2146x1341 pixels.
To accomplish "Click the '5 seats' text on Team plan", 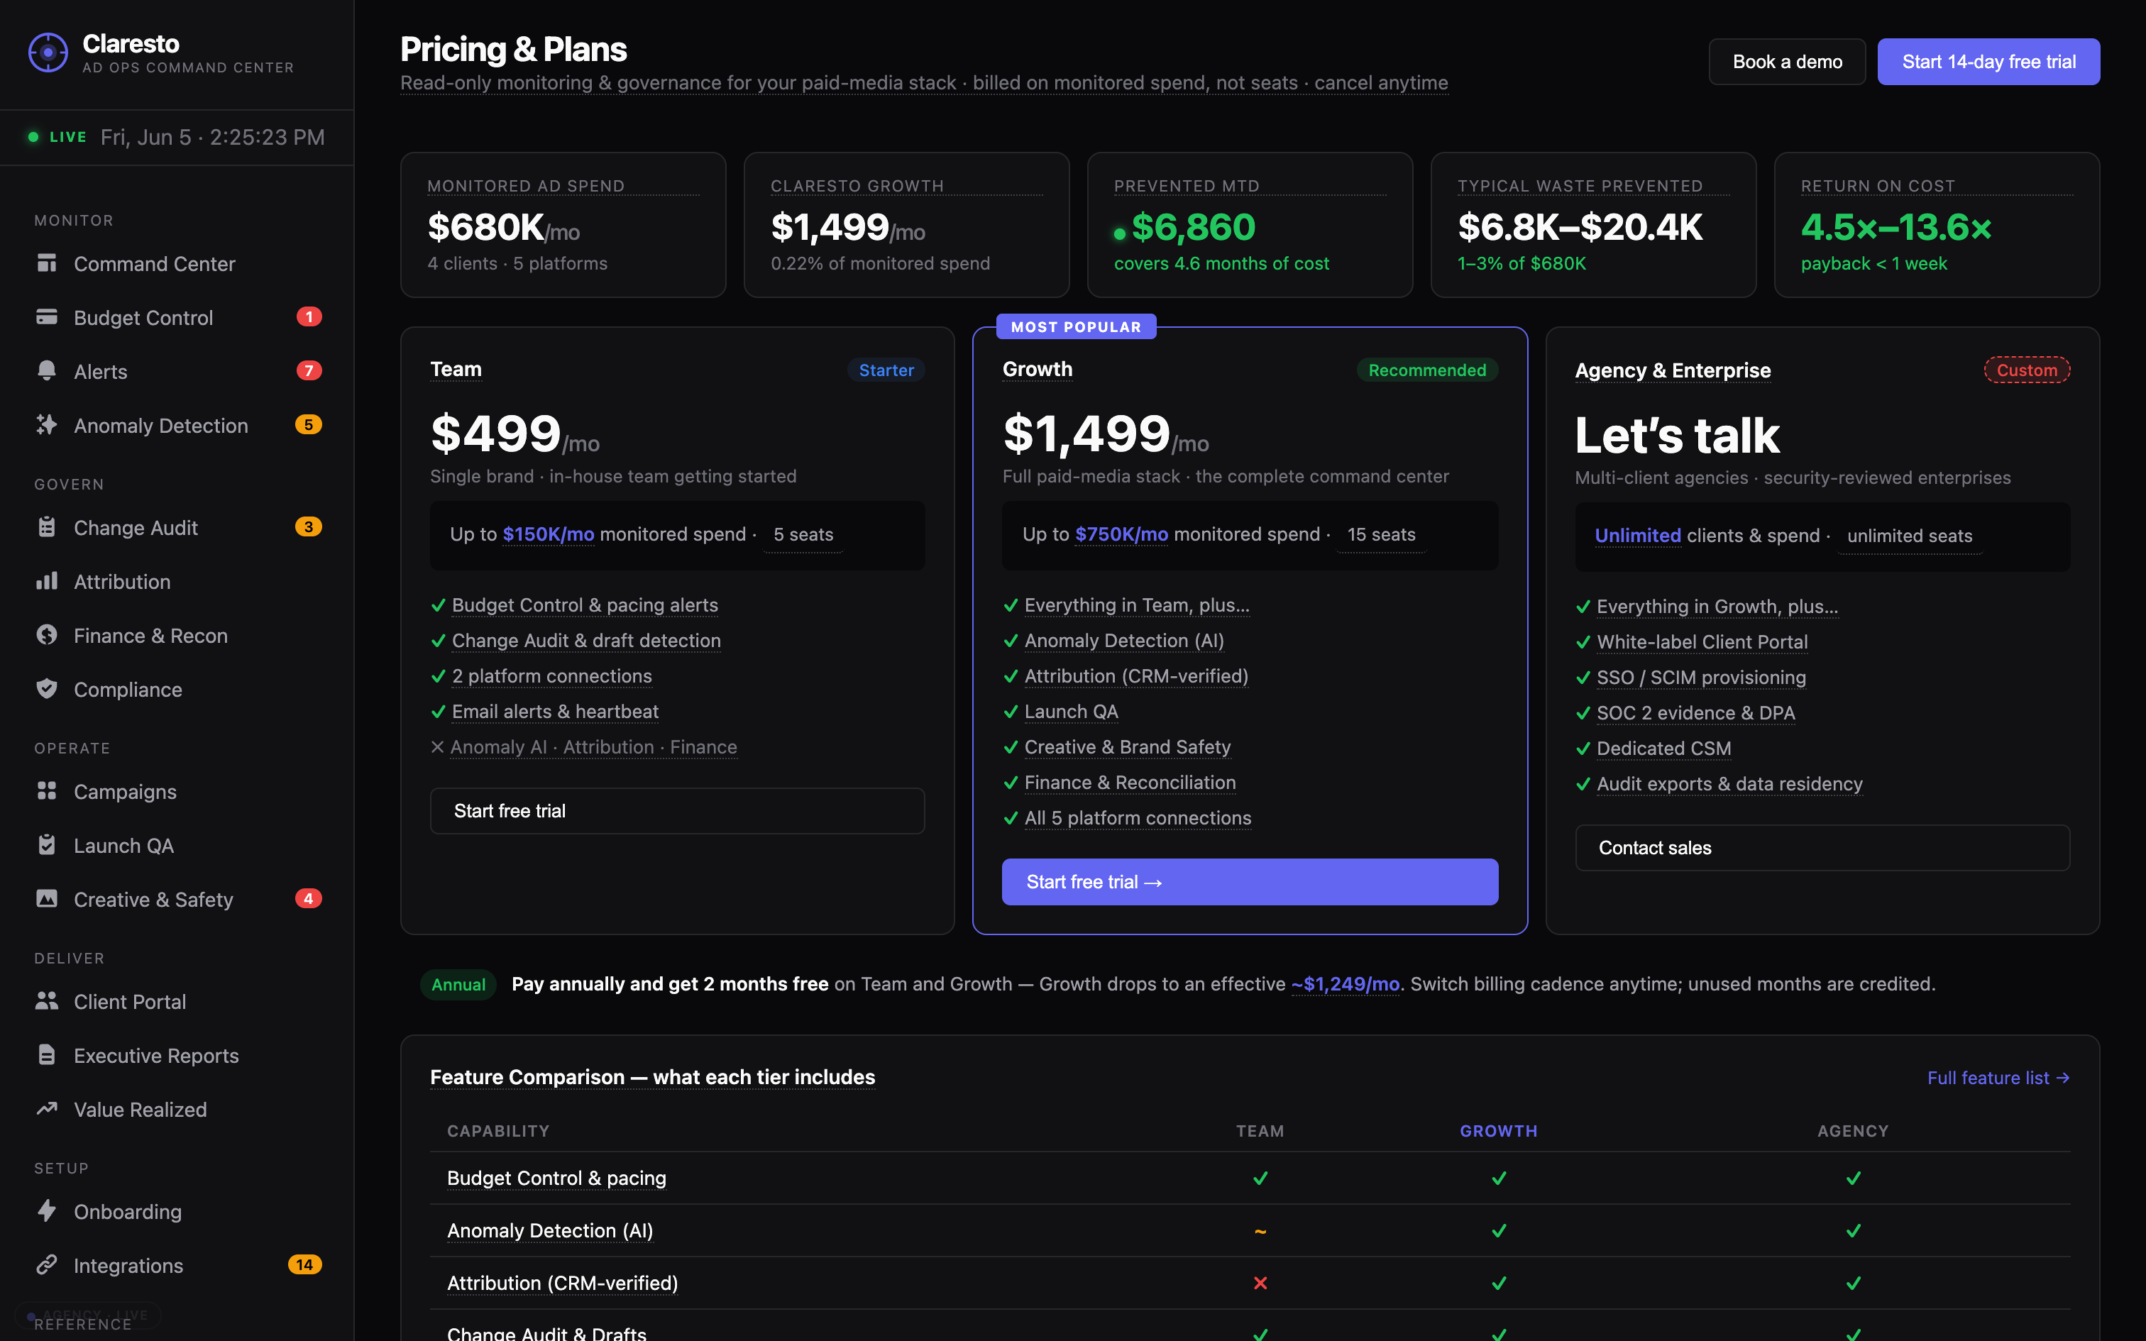I will click(x=803, y=534).
